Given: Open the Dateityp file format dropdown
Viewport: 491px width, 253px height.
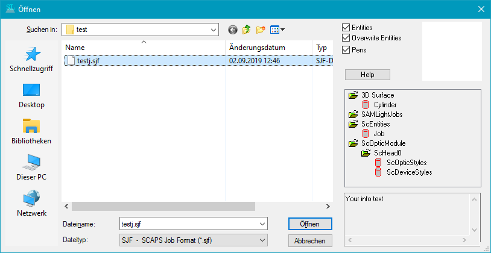Looking at the screenshot, I should (x=262, y=240).
